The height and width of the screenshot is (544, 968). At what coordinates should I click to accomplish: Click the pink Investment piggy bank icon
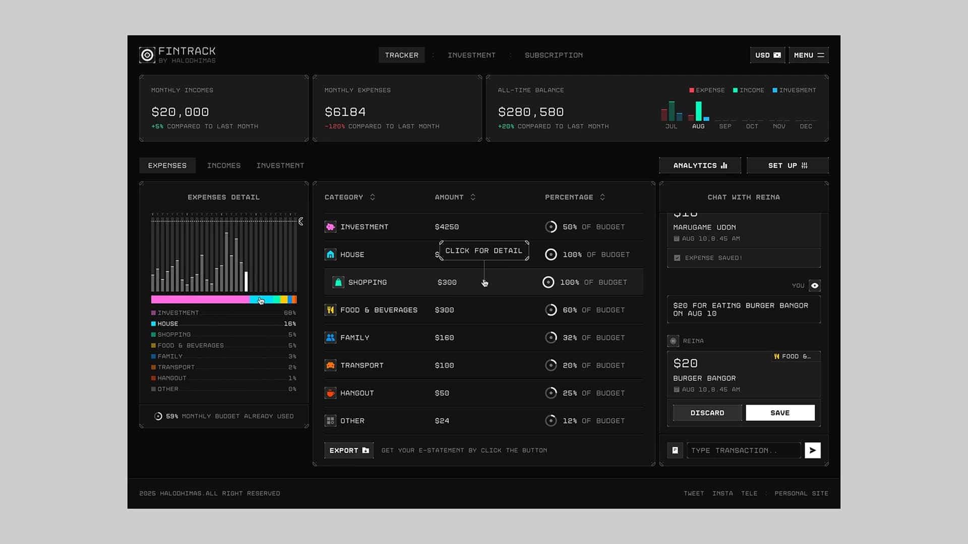coord(330,227)
